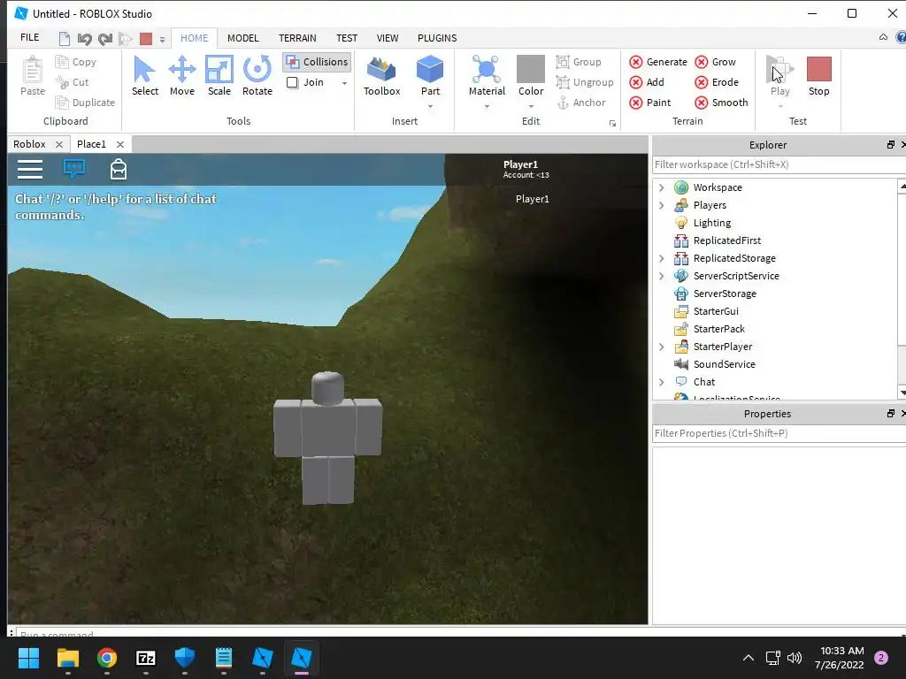Open the Windows Start menu

(x=28, y=658)
